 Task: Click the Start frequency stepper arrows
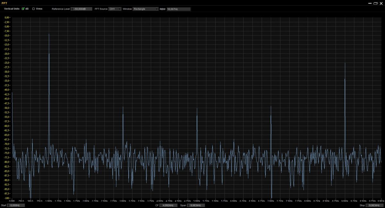[x=8, y=205]
